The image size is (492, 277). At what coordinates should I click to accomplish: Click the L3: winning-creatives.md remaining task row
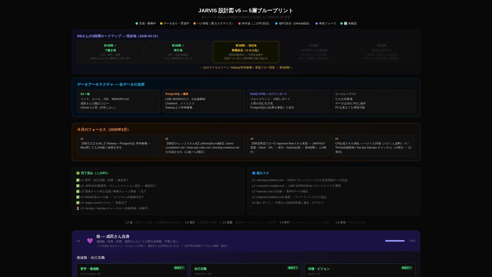[334, 180]
